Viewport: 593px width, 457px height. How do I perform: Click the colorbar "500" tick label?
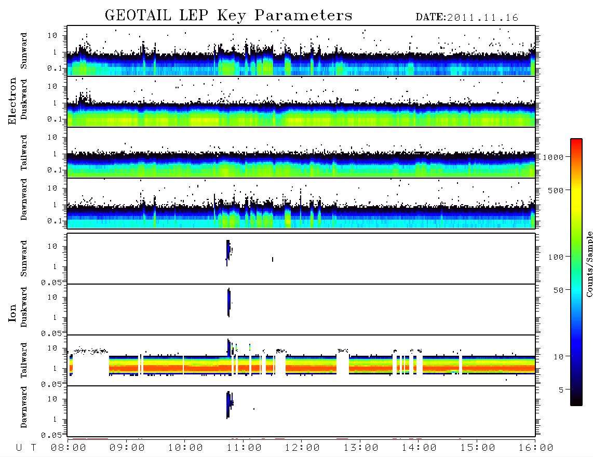click(x=556, y=191)
